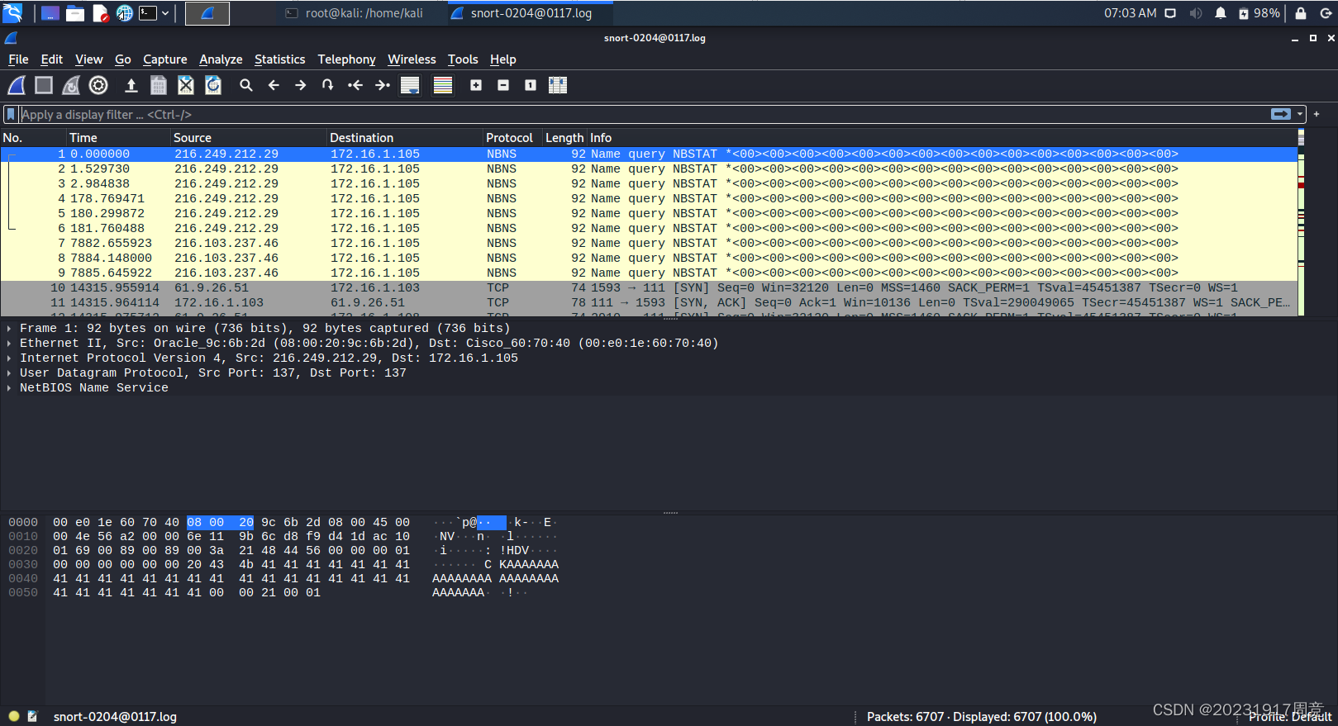Start capturing packets with shark fin icon
The image size is (1338, 726).
click(x=17, y=85)
